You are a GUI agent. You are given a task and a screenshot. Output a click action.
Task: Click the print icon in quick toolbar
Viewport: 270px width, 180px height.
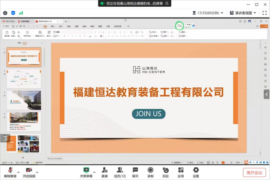coord(20,26)
